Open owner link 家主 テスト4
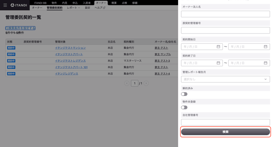 pos(162,74)
